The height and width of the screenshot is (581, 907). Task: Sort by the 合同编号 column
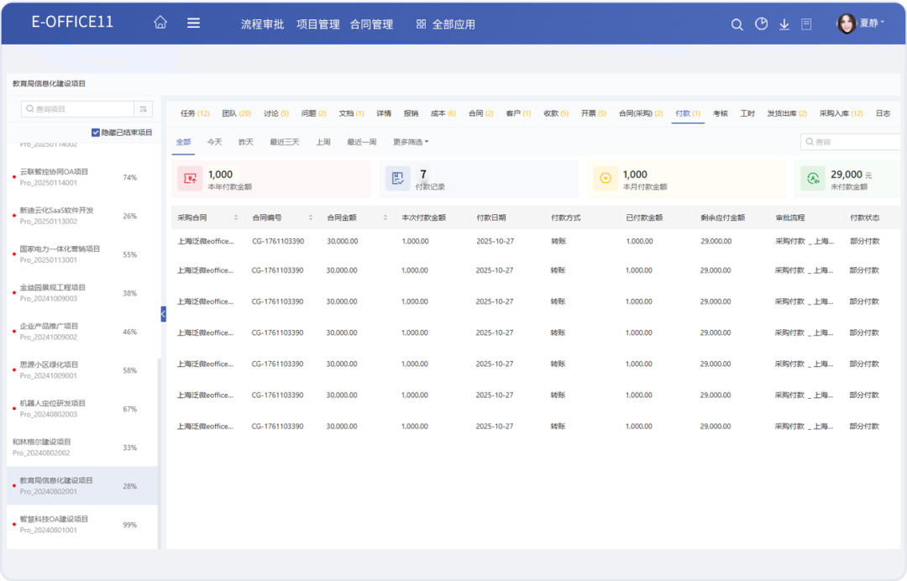(310, 217)
